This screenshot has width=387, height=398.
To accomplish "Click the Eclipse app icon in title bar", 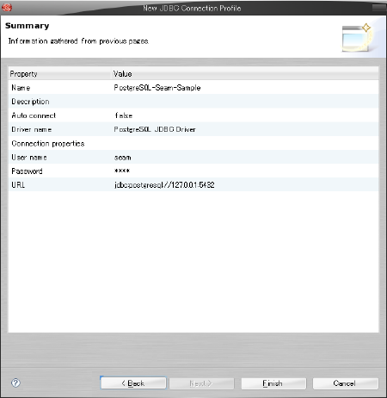I will [x=7, y=8].
